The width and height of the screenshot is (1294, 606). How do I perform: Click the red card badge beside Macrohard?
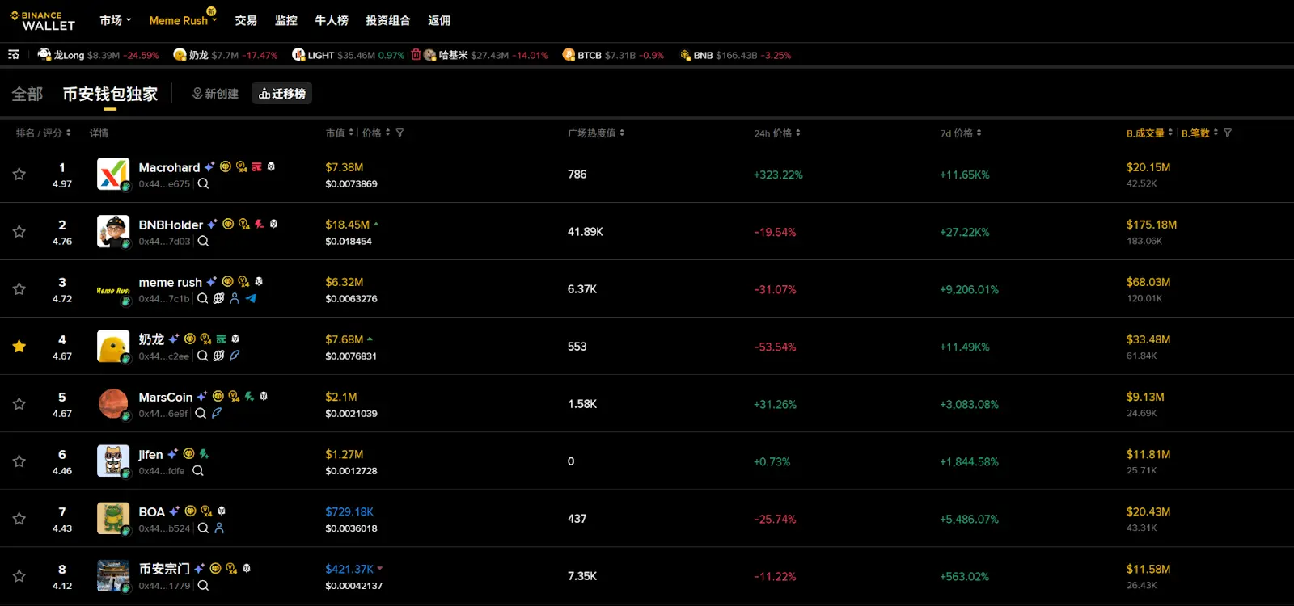256,167
